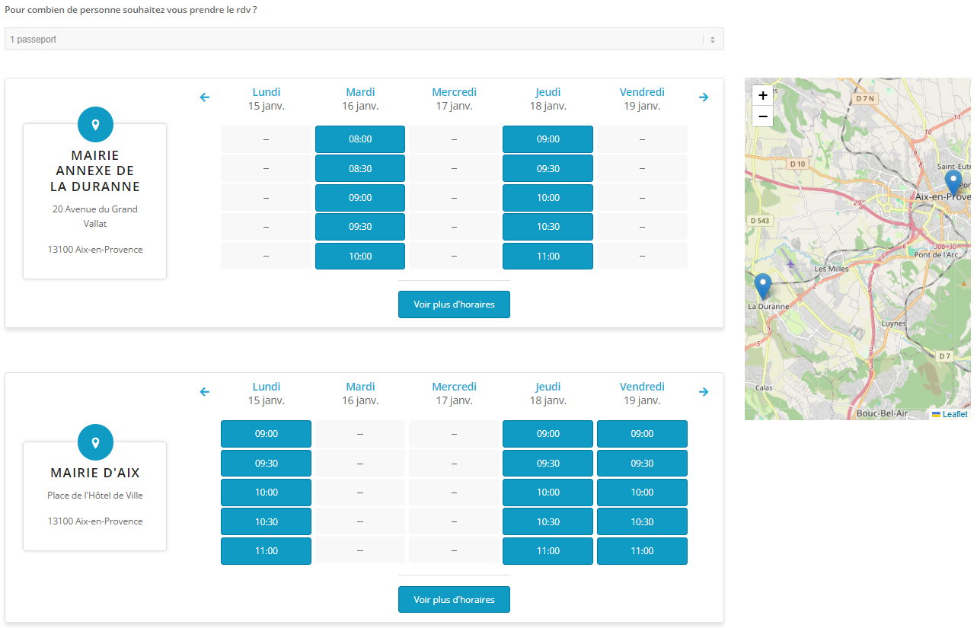Open the passport count dropdown

363,39
